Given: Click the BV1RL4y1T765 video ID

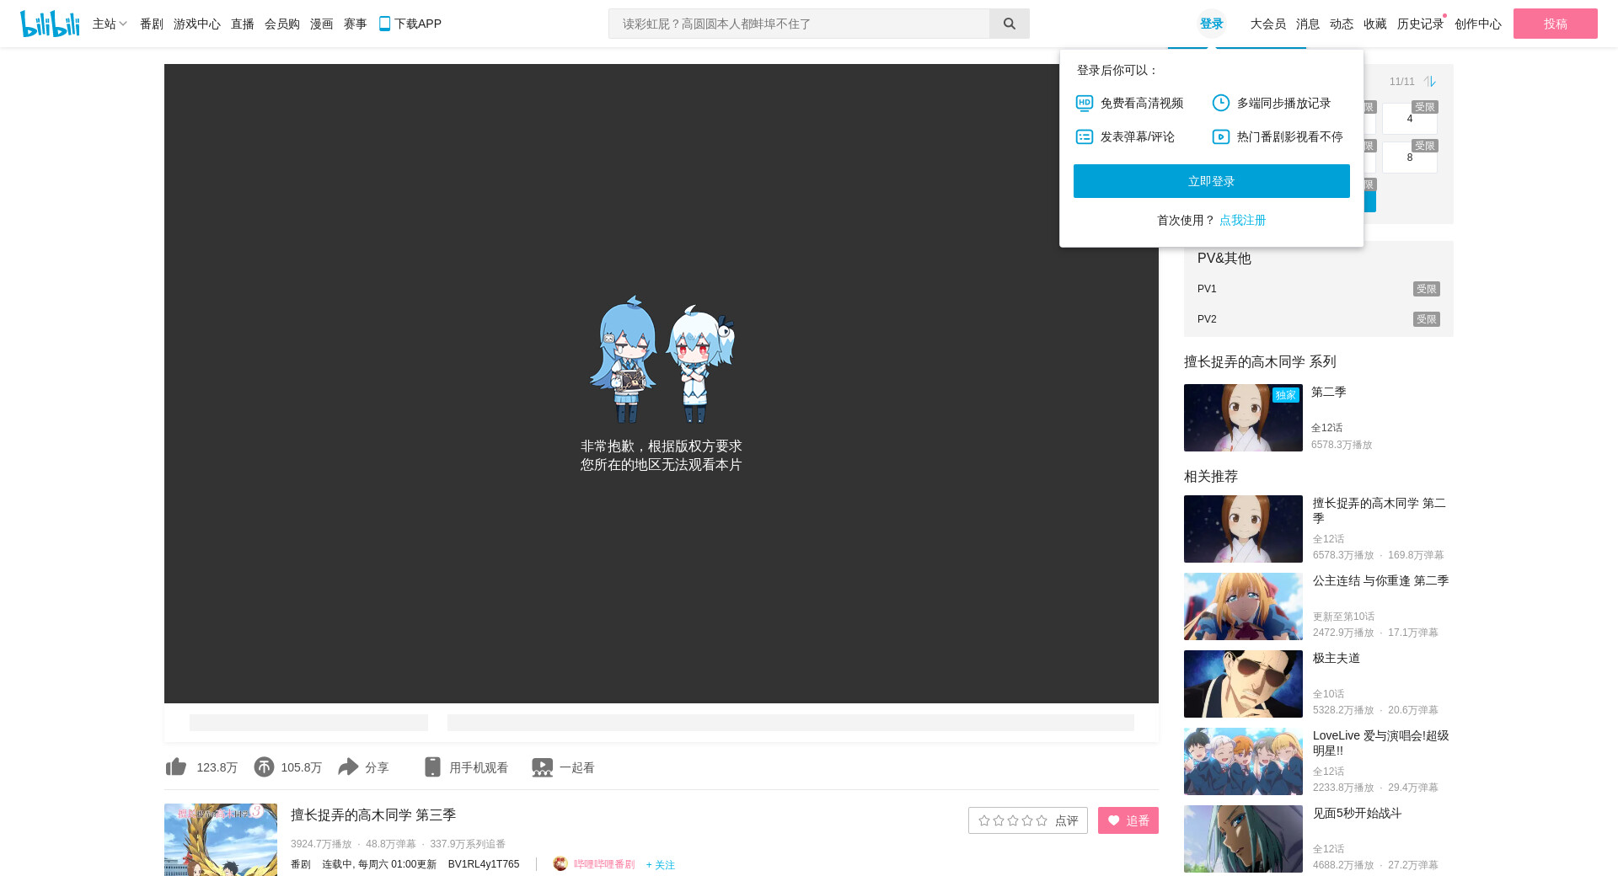Looking at the screenshot, I should tap(484, 864).
